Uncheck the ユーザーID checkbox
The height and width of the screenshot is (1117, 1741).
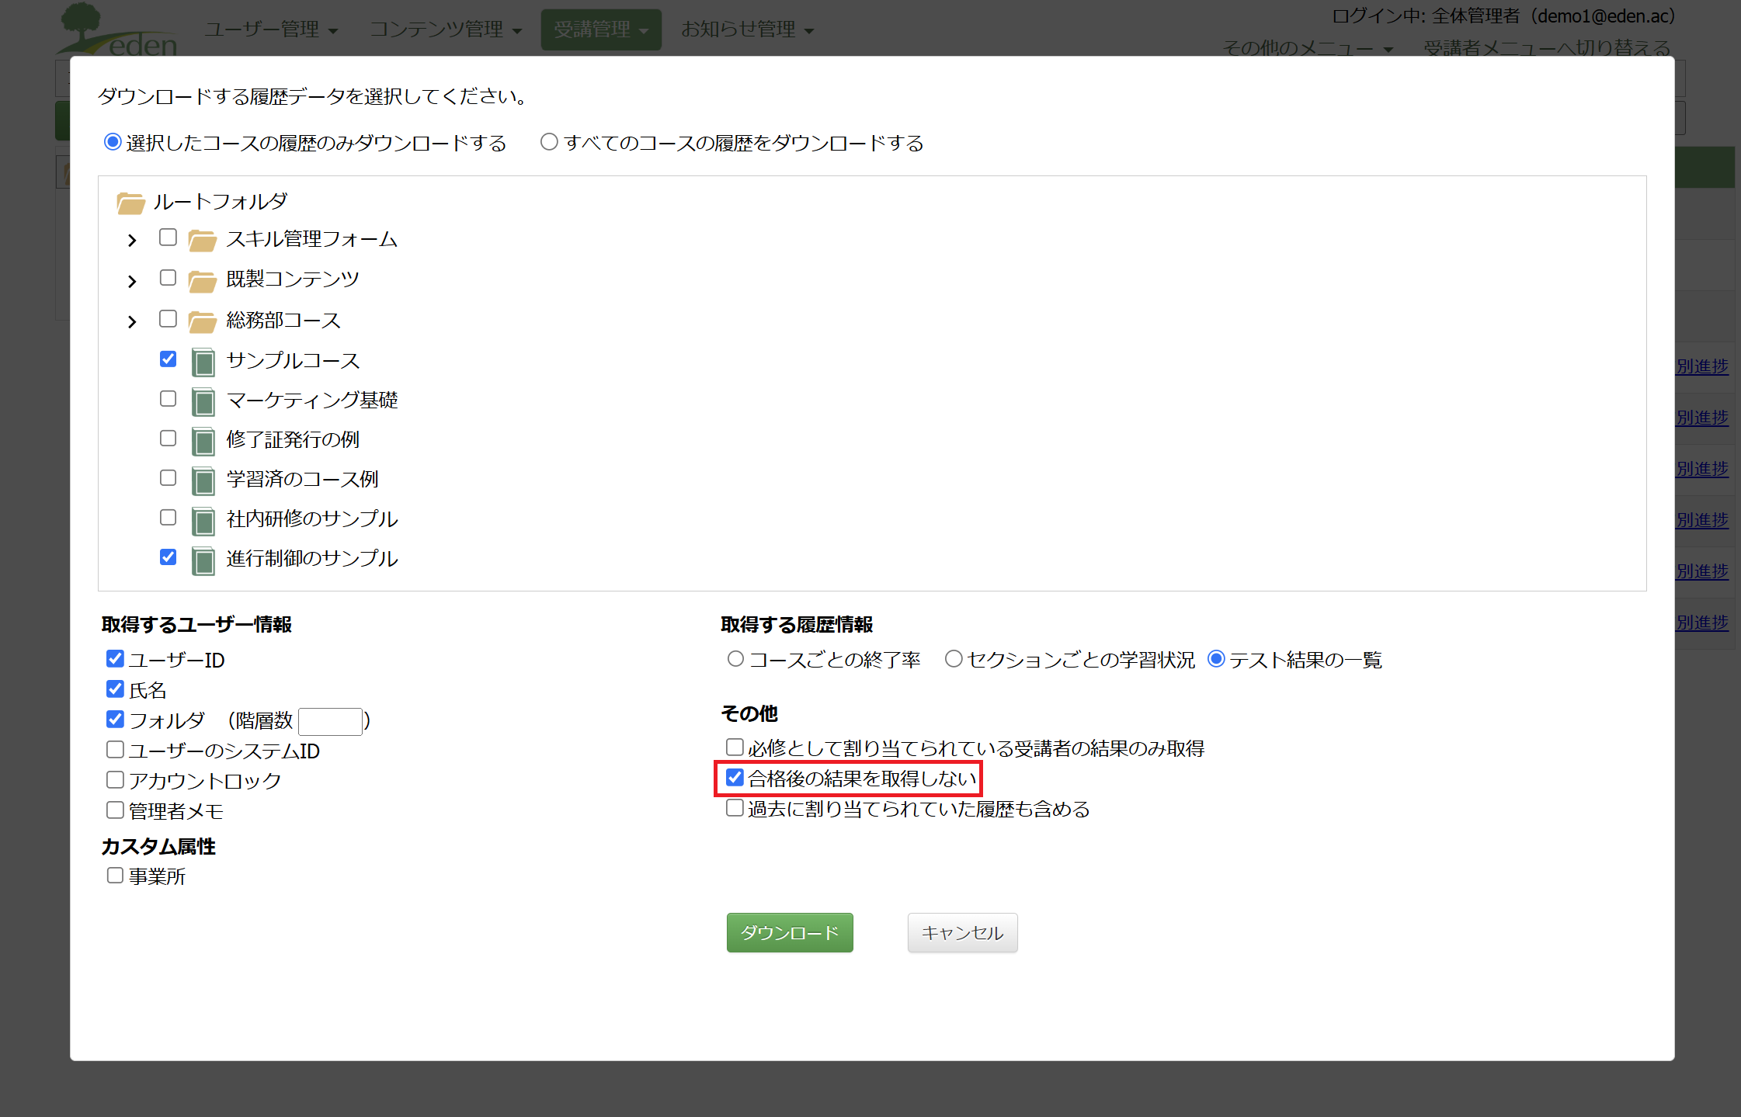[115, 659]
